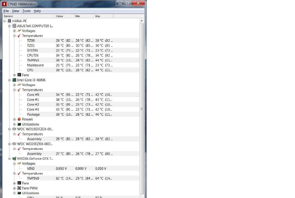
Task: Click the Sensor column header
Action: point(28,16)
